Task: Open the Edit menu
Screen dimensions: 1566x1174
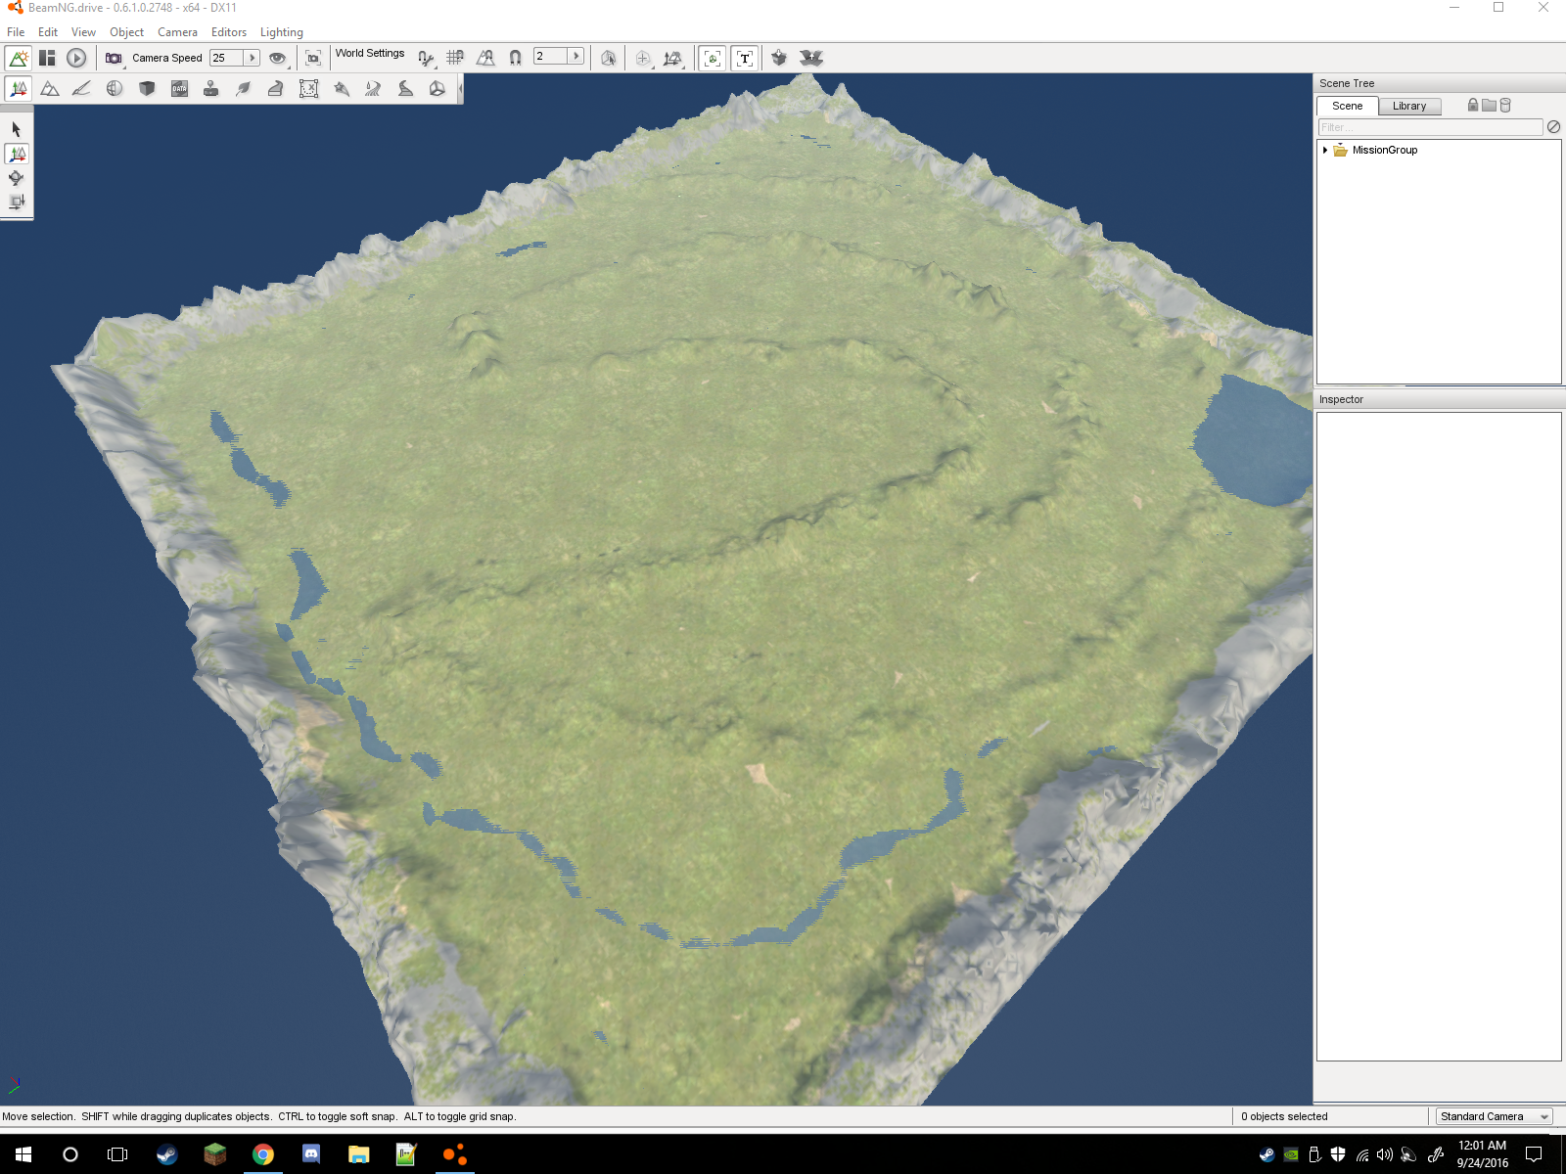Action: coord(48,32)
